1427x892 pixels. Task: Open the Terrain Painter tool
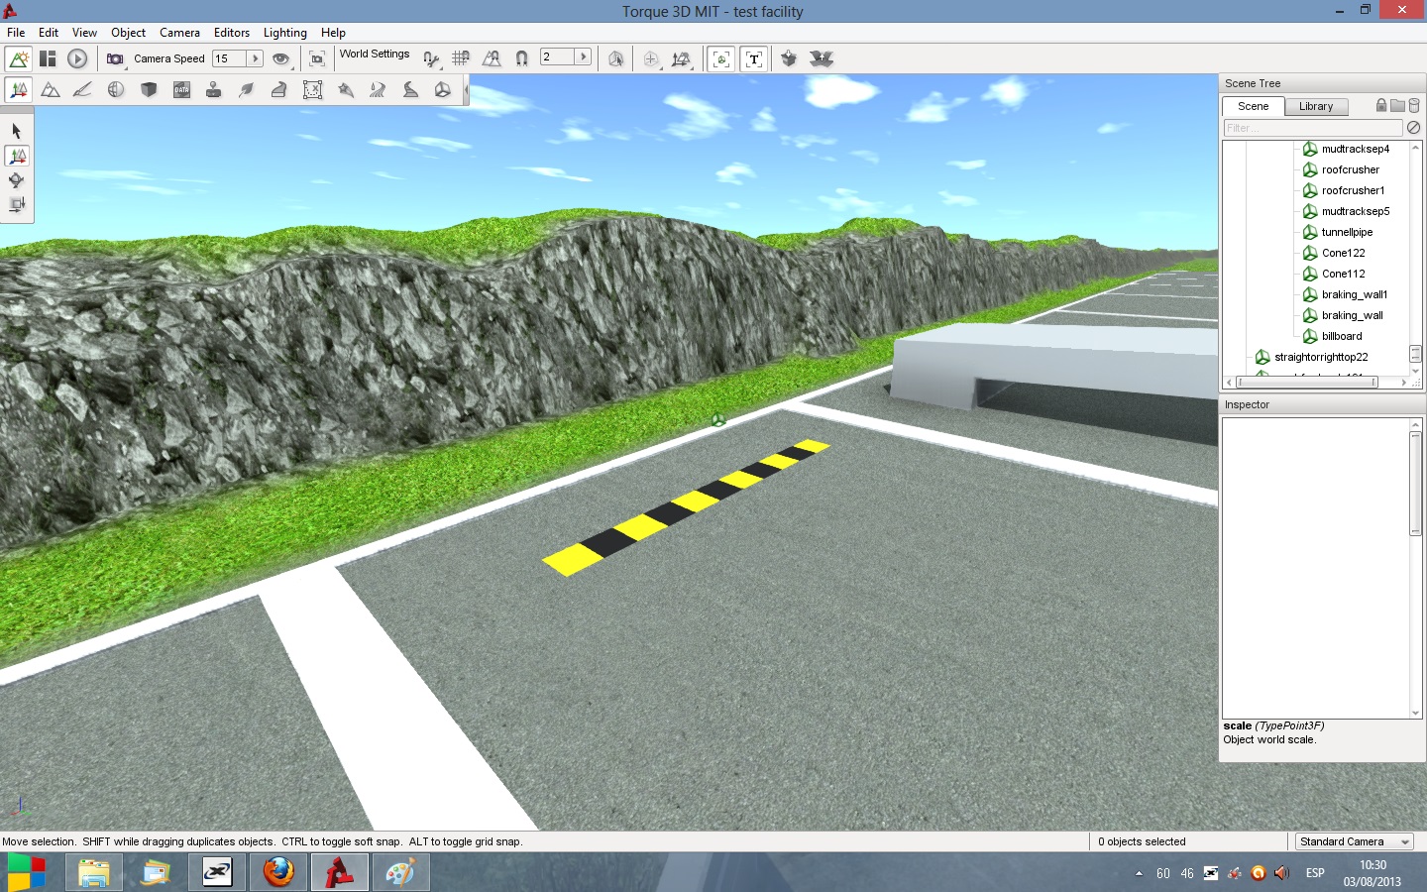coord(83,90)
